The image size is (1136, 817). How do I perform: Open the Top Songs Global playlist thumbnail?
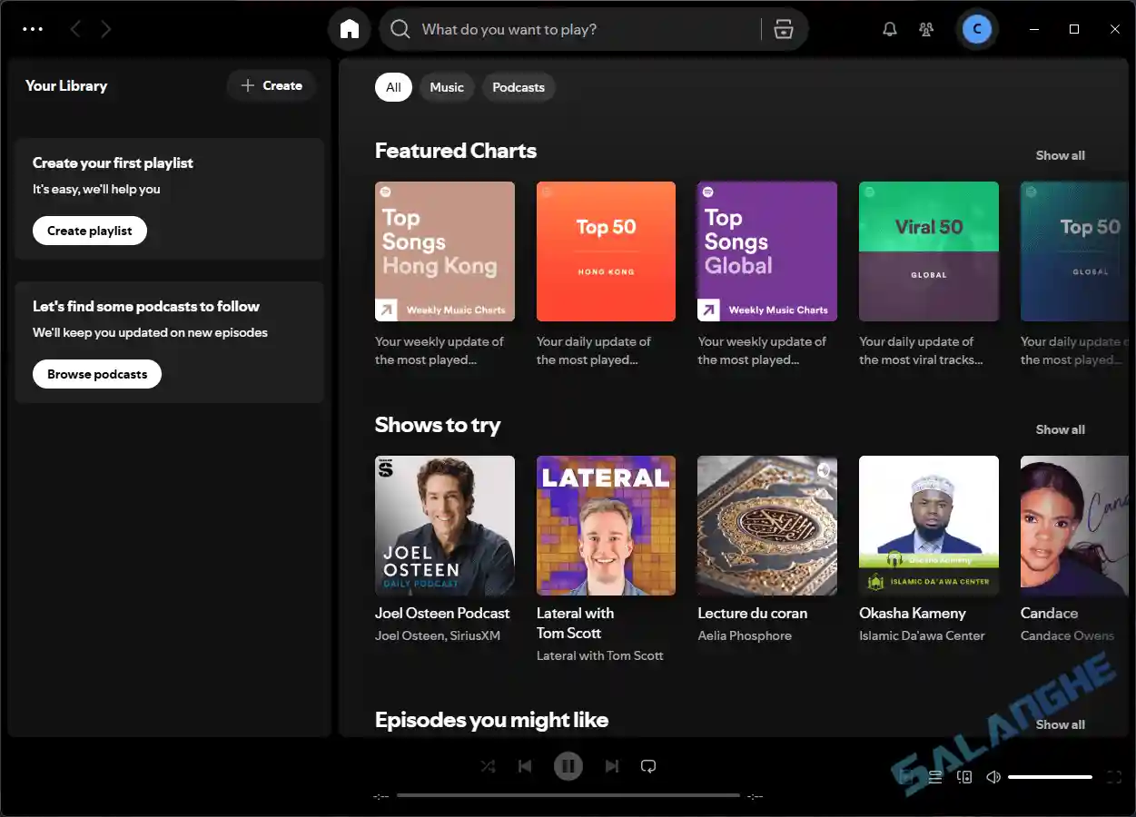766,251
